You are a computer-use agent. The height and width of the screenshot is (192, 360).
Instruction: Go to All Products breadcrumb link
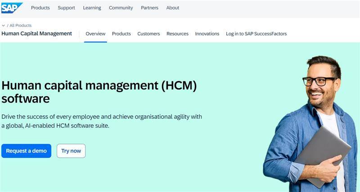(21, 26)
